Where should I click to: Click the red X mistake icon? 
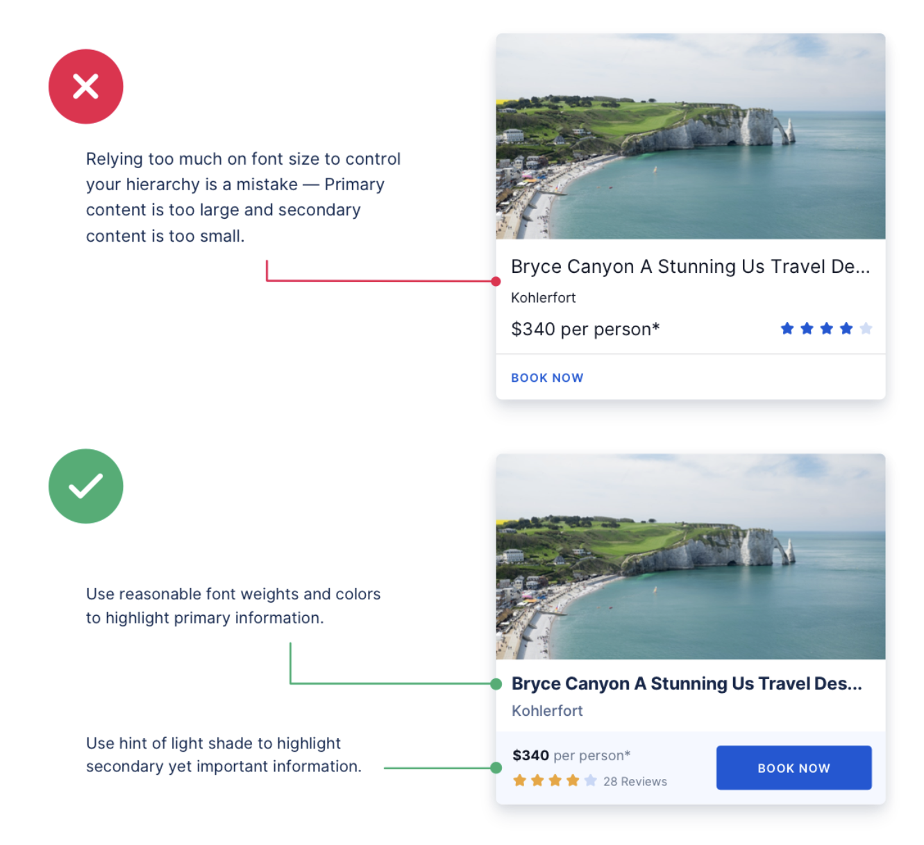click(86, 87)
